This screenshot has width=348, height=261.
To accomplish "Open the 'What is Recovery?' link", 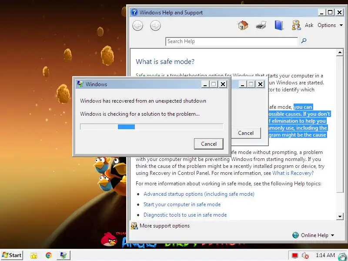I will pos(293,173).
